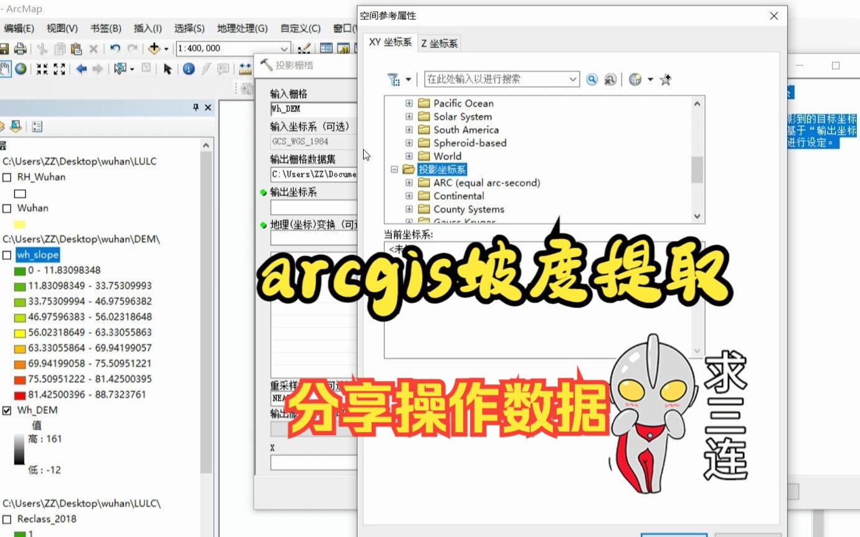860x537 pixels.
Task: Expand the County Systems folder
Action: (x=409, y=209)
